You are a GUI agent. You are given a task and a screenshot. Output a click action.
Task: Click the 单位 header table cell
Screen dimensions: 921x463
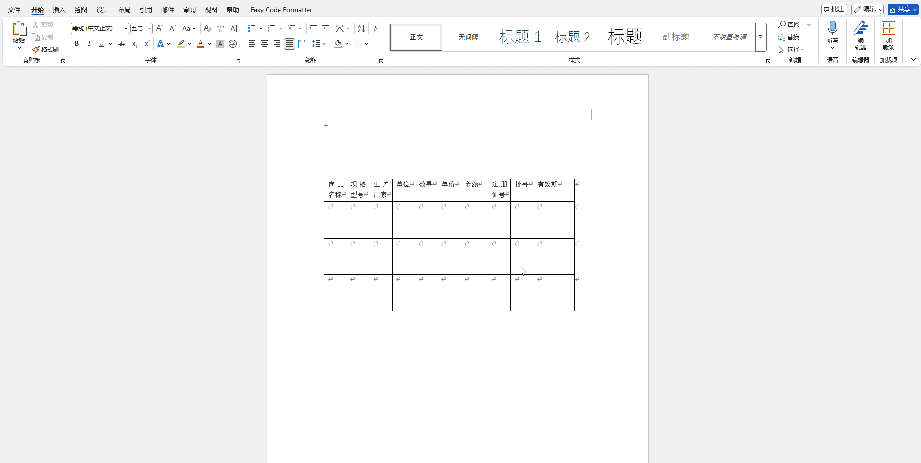coord(403,190)
